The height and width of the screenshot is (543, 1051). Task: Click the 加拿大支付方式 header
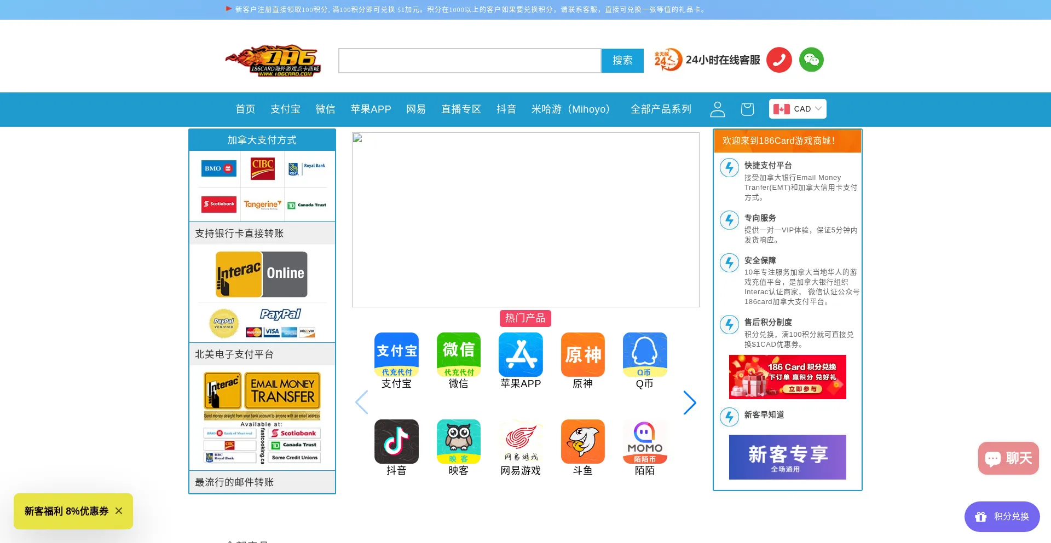point(262,140)
